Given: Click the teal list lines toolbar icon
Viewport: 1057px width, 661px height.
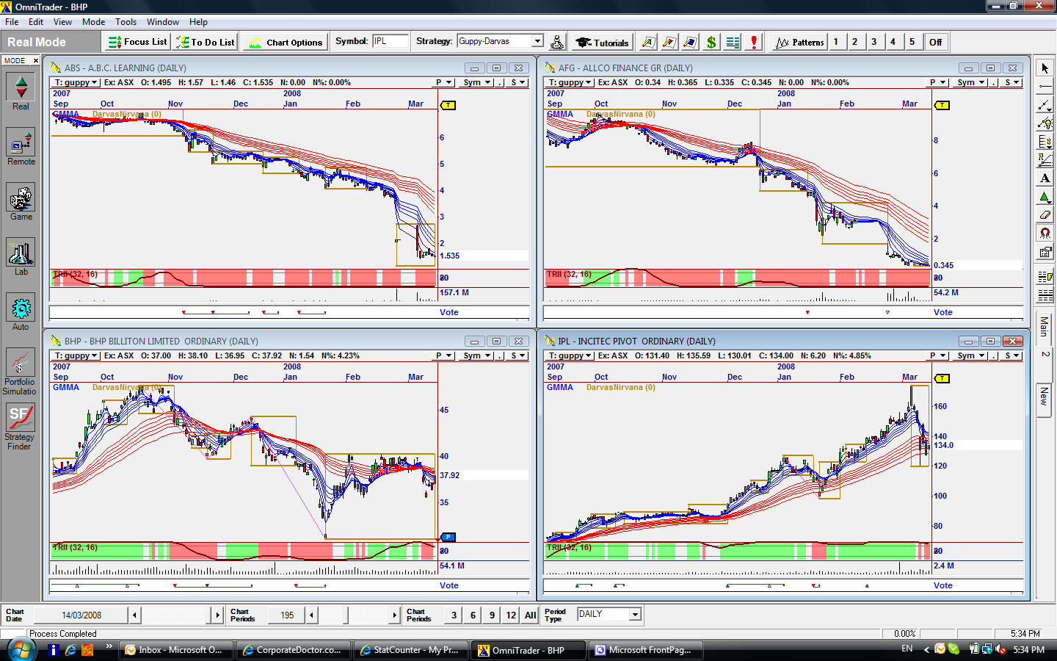Looking at the screenshot, I should [x=733, y=42].
